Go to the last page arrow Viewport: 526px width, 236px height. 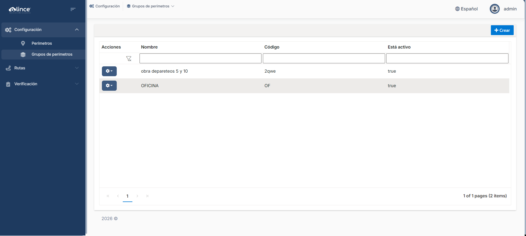pyautogui.click(x=147, y=196)
